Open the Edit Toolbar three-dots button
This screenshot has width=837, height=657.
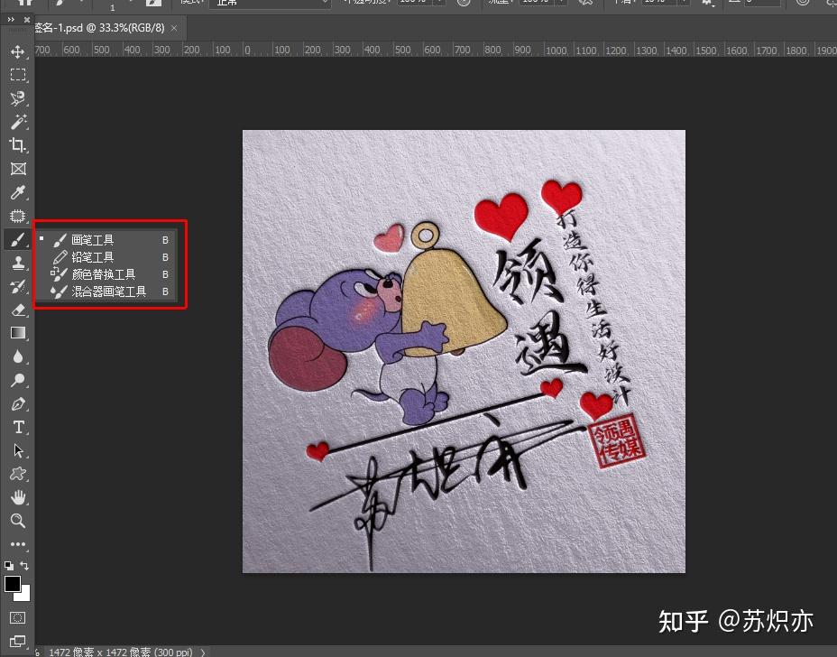click(x=18, y=544)
